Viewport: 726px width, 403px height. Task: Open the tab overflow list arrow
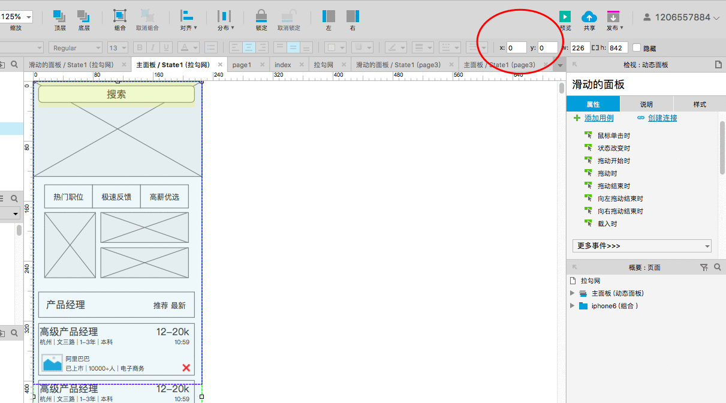[560, 65]
